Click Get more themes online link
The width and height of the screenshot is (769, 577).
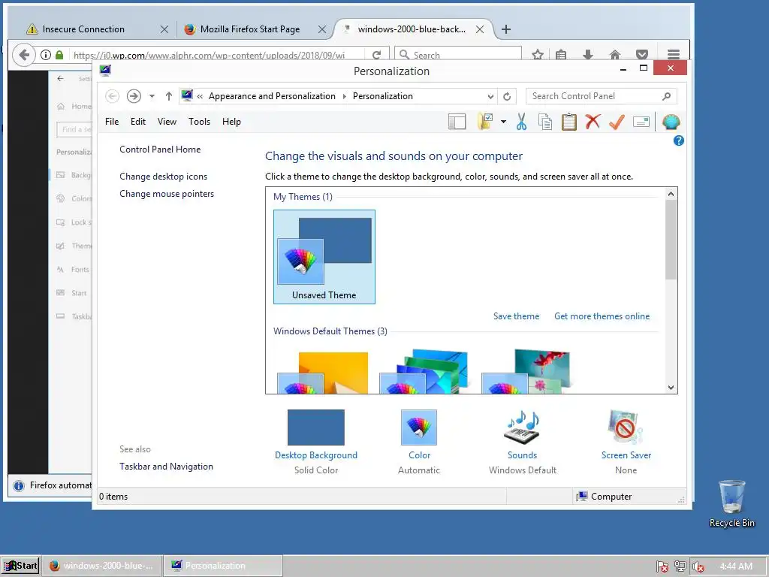(x=602, y=316)
